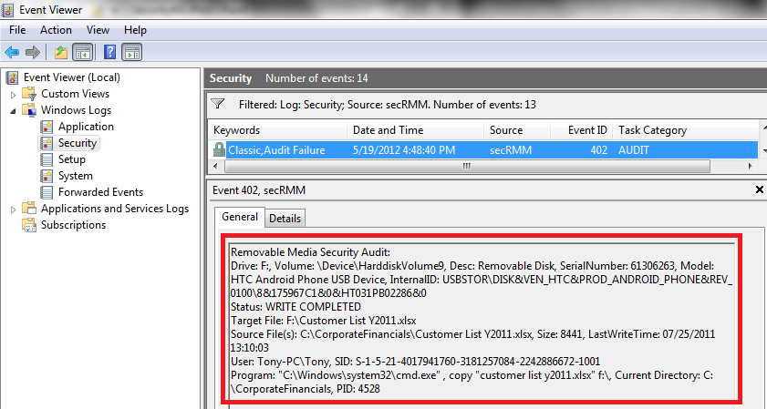The image size is (767, 409).
Task: Click the event list scroll right arrow
Action: point(750,166)
